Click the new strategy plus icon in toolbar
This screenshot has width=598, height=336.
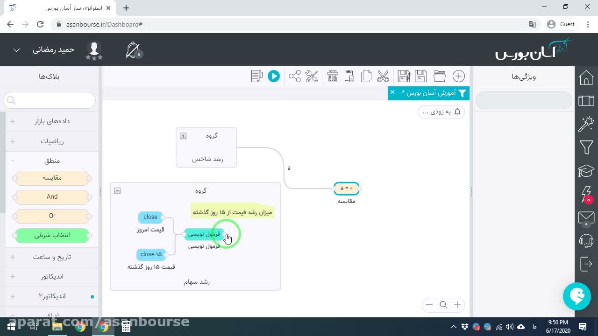pyautogui.click(x=459, y=76)
